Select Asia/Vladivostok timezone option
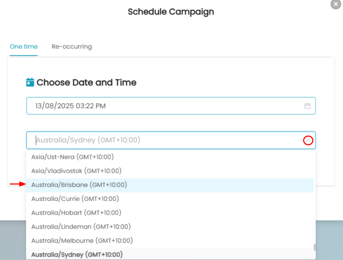 76,171
